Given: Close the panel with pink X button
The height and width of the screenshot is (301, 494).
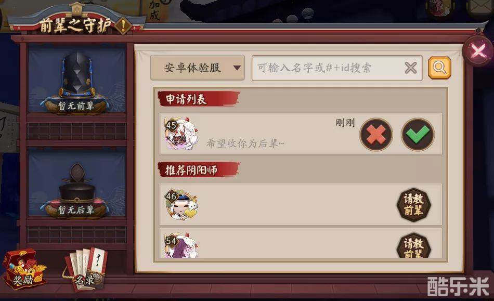Looking at the screenshot, I should tap(478, 51).
